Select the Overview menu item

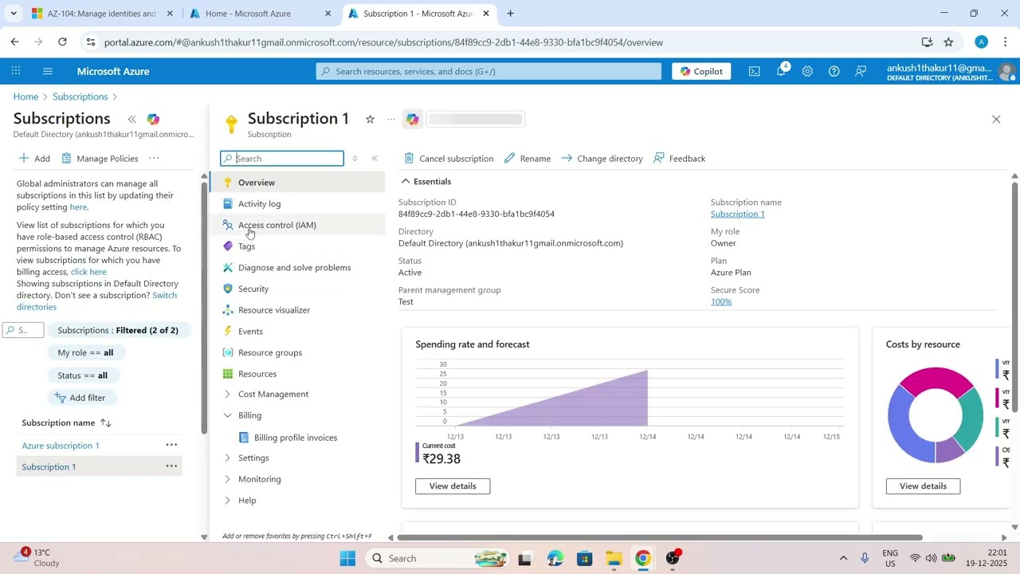point(296,183)
